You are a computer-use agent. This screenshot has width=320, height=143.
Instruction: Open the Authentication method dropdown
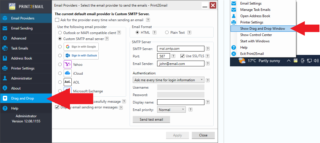[168, 80]
